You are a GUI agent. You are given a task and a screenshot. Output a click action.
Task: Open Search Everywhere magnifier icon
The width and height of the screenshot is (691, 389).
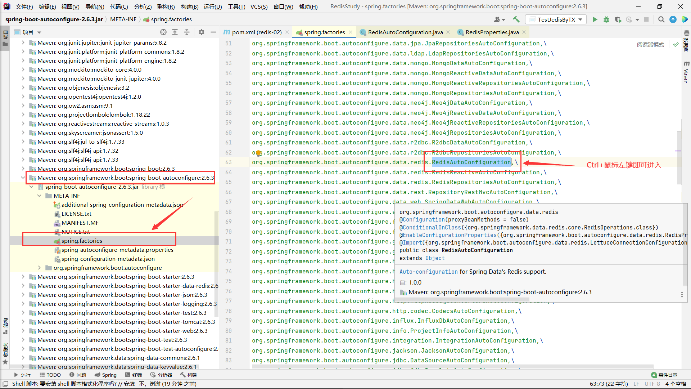pos(661,19)
